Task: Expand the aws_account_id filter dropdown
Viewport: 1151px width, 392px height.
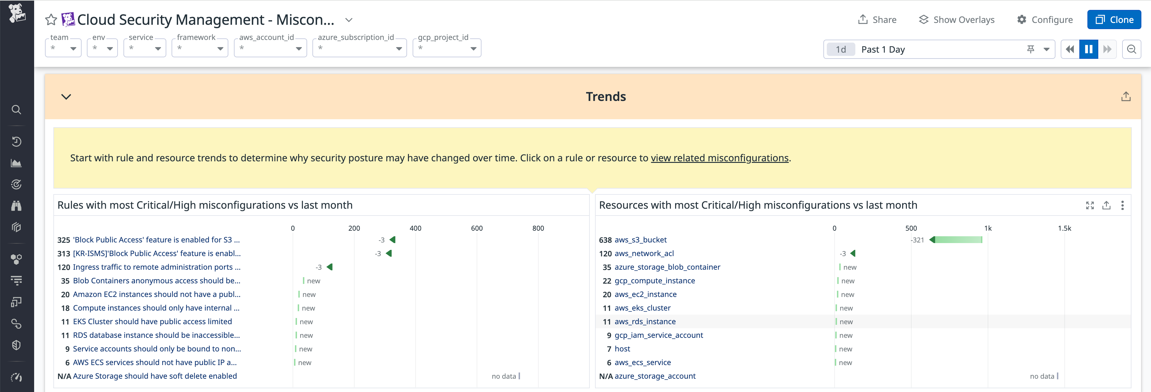Action: [298, 48]
